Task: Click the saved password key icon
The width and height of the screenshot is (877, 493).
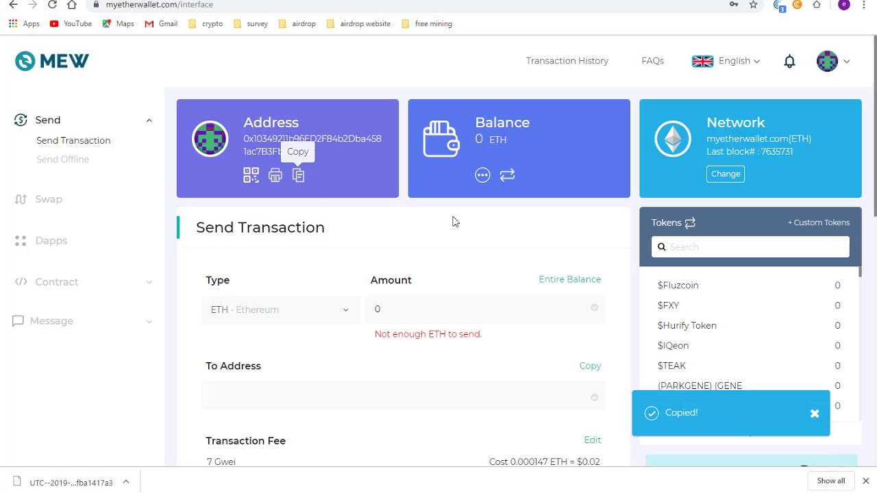Action: pyautogui.click(x=734, y=5)
